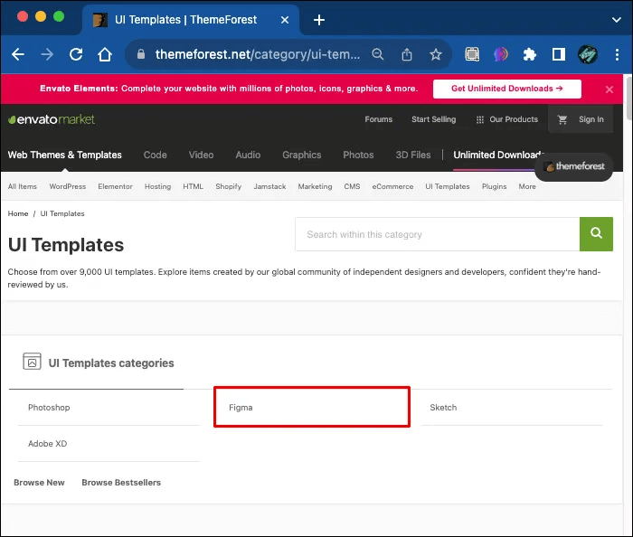Image resolution: width=633 pixels, height=537 pixels.
Task: Expand the Our Products menu
Action: coord(507,119)
